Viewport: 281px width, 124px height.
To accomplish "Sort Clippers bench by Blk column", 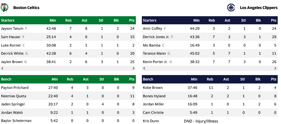I will click(x=258, y=79).
